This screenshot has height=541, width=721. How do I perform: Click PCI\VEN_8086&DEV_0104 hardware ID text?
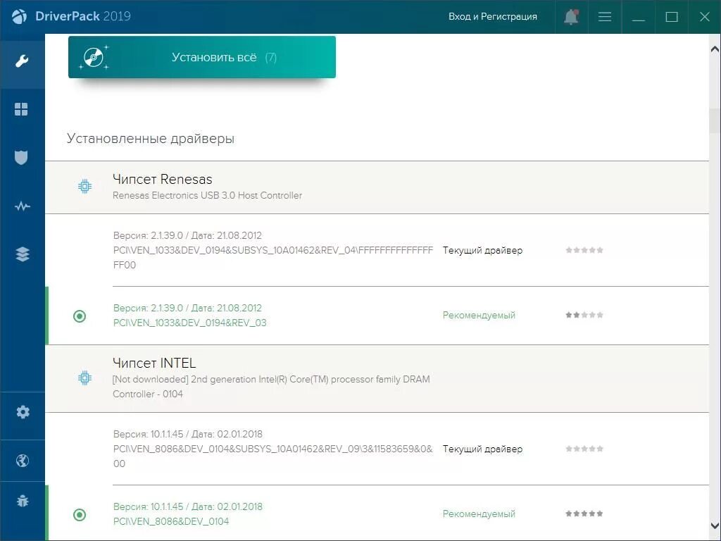tap(171, 522)
